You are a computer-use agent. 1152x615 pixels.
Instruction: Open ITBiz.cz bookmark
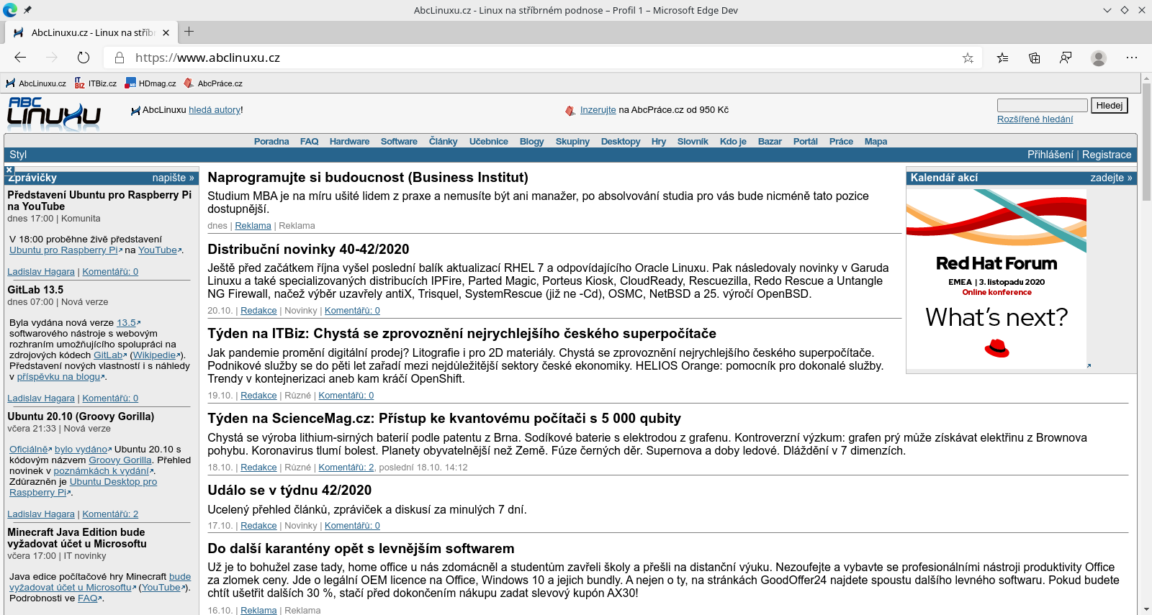pos(96,83)
